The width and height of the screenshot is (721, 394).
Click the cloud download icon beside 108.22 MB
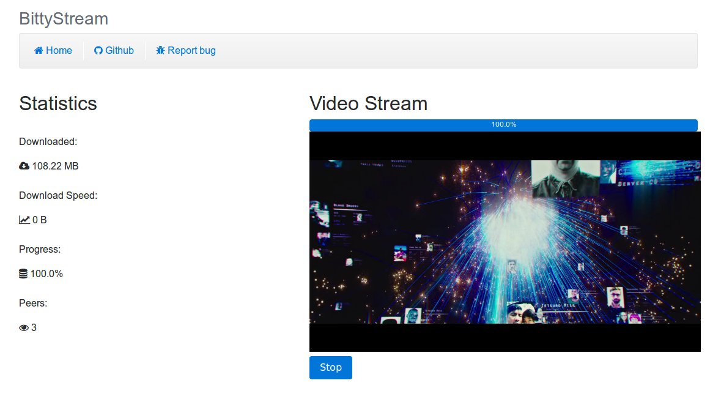click(x=24, y=166)
